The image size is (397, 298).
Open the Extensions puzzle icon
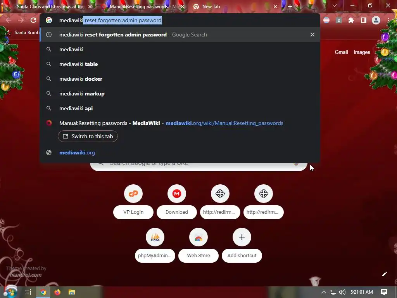351,20
